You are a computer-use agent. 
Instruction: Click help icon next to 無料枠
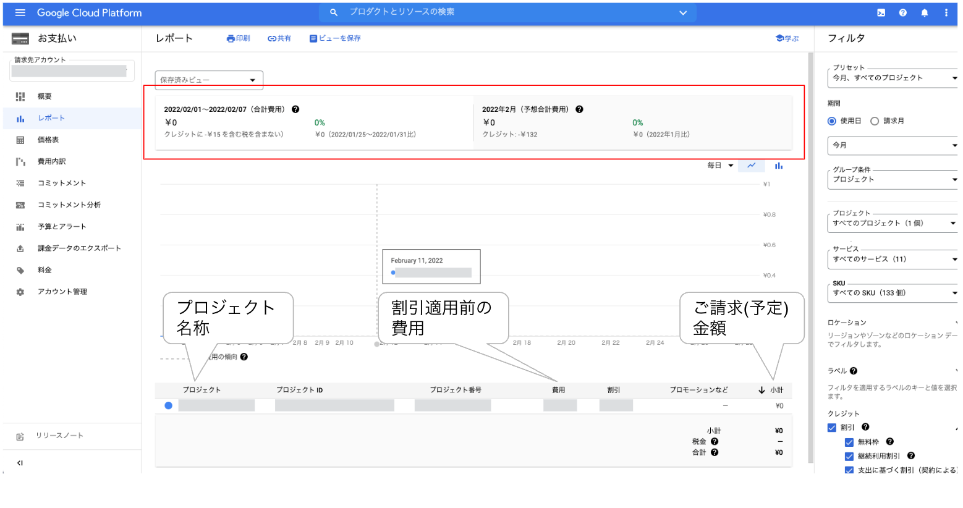pos(890,442)
